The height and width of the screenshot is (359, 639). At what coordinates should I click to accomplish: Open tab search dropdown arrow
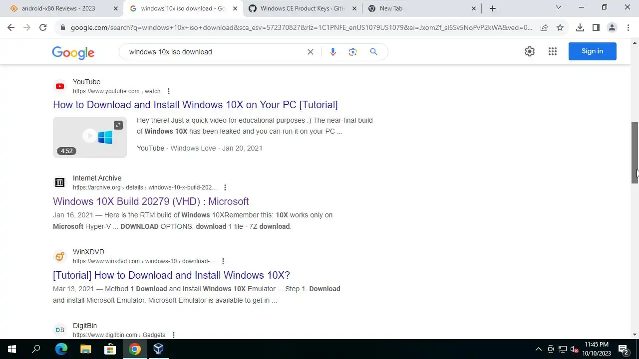[x=559, y=7]
